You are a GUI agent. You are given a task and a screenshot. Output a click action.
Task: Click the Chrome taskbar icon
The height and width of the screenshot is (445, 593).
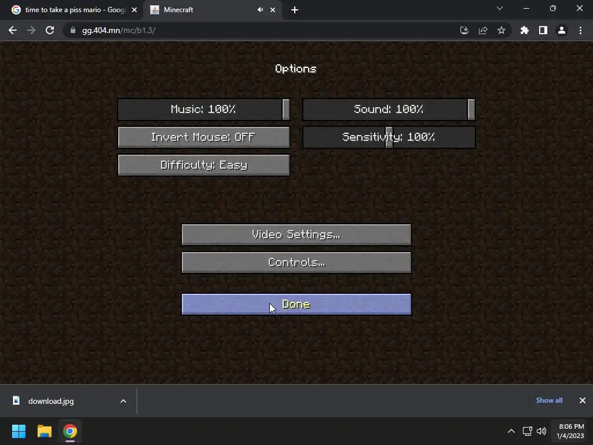click(x=70, y=431)
